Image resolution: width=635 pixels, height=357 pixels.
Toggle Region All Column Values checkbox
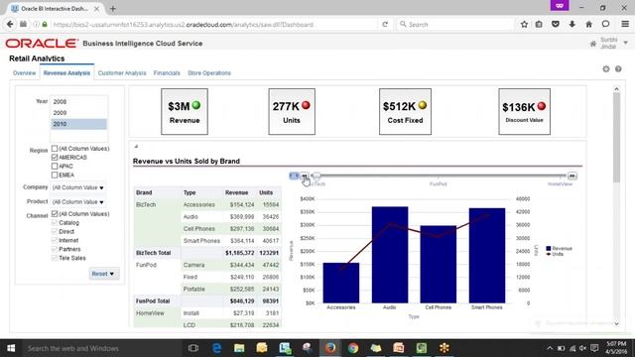55,149
